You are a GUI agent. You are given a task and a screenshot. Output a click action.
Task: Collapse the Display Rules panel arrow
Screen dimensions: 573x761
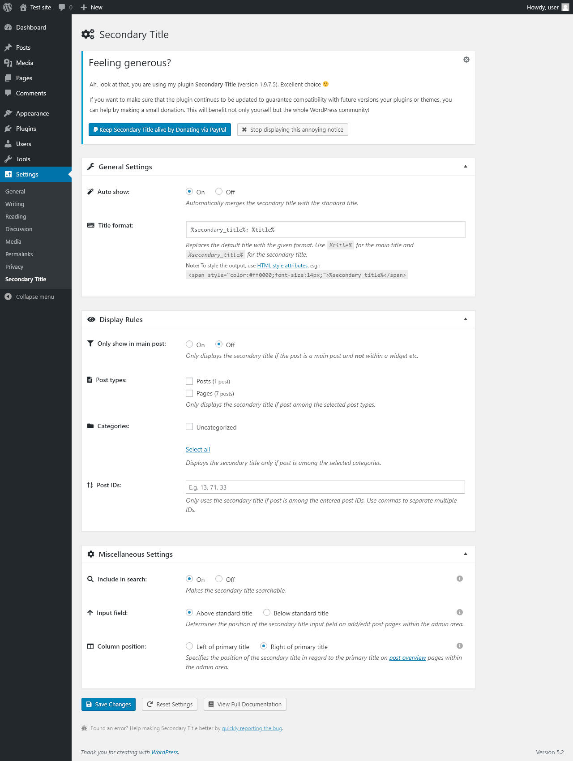click(466, 319)
